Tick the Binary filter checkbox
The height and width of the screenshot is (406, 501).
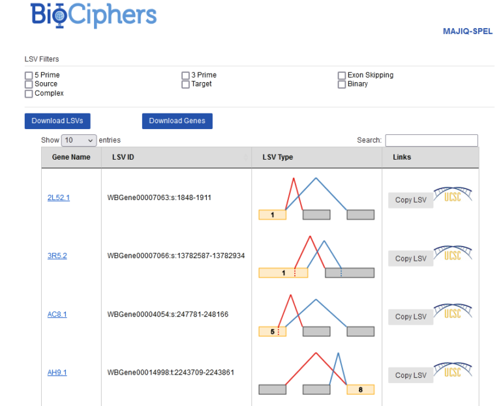pos(342,85)
